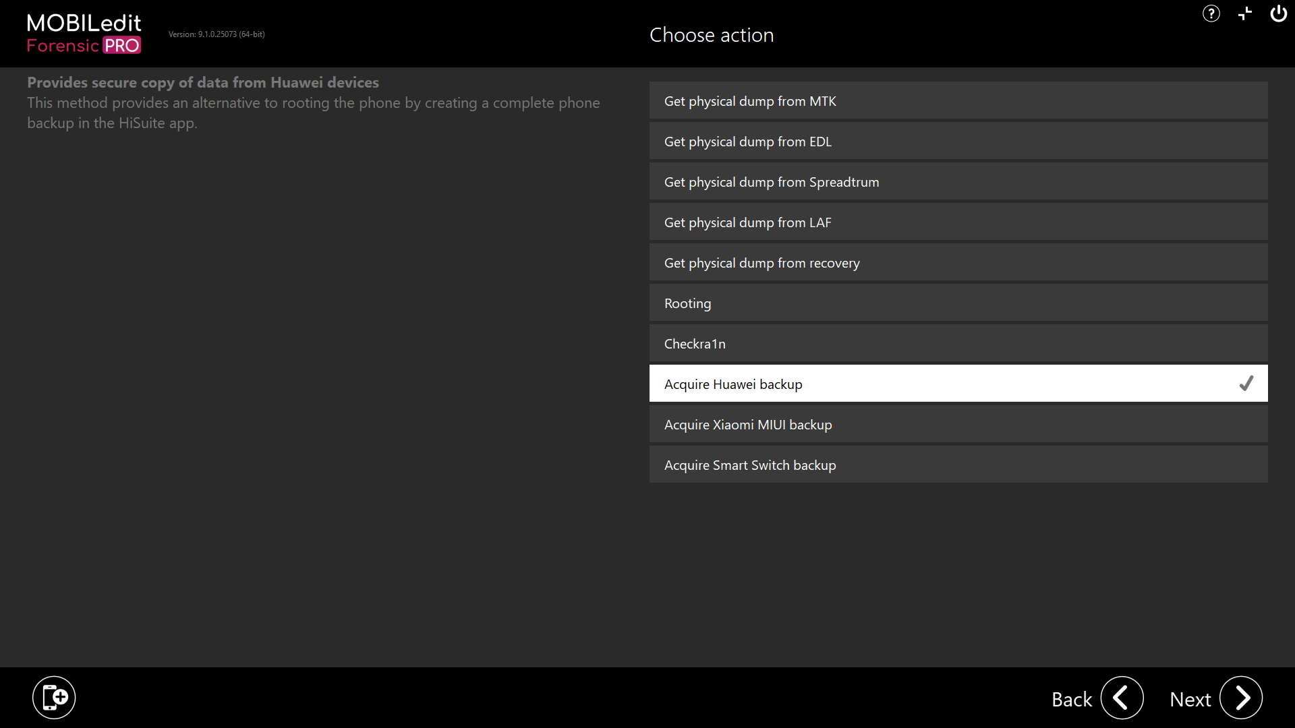The width and height of the screenshot is (1295, 728).
Task: Click the MOBILedit Forensic PRO logo
Action: (84, 34)
